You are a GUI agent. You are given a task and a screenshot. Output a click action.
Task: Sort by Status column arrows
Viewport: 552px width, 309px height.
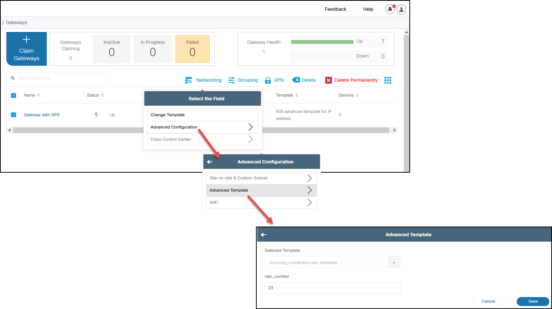pos(103,95)
